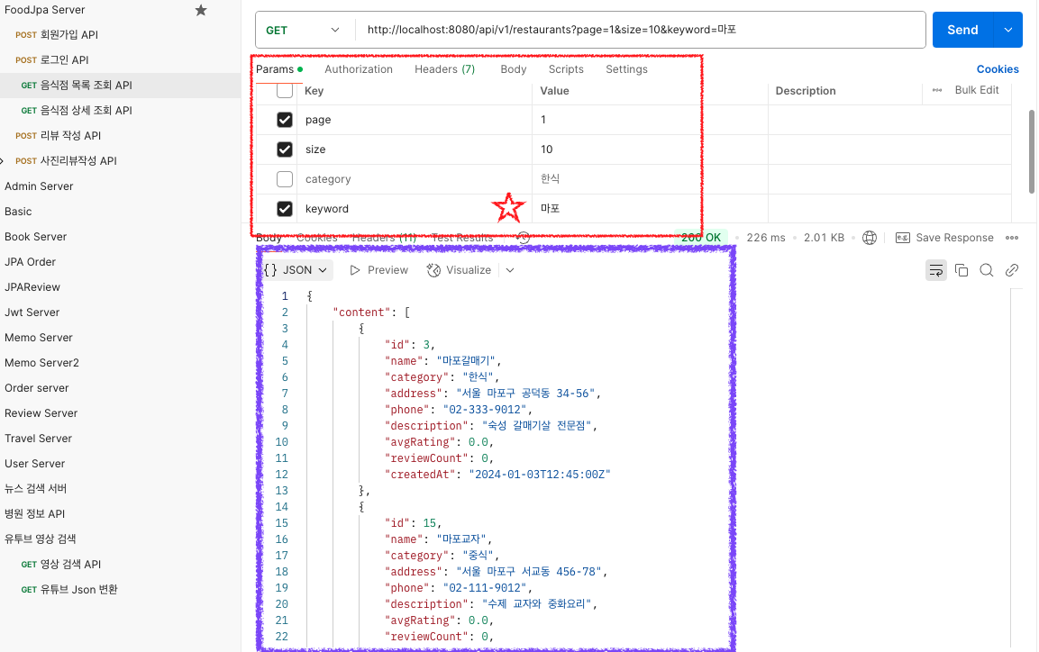Open the 영상 검색 API request
This screenshot has width=1039, height=652.
tap(70, 565)
